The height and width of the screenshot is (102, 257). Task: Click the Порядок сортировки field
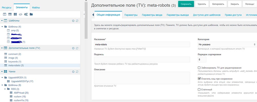point(202,60)
